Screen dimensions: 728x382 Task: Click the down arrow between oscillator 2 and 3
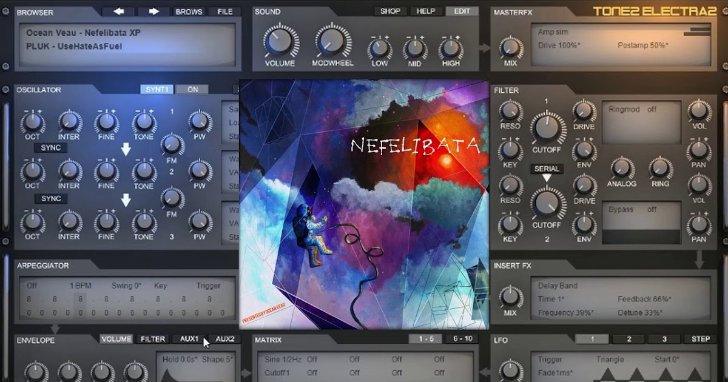(x=126, y=199)
